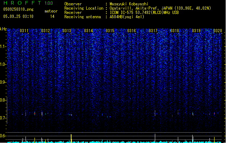Click the 0.7 kHz axis label
Viewport: 226px width, 143px height.
(x=3, y=118)
